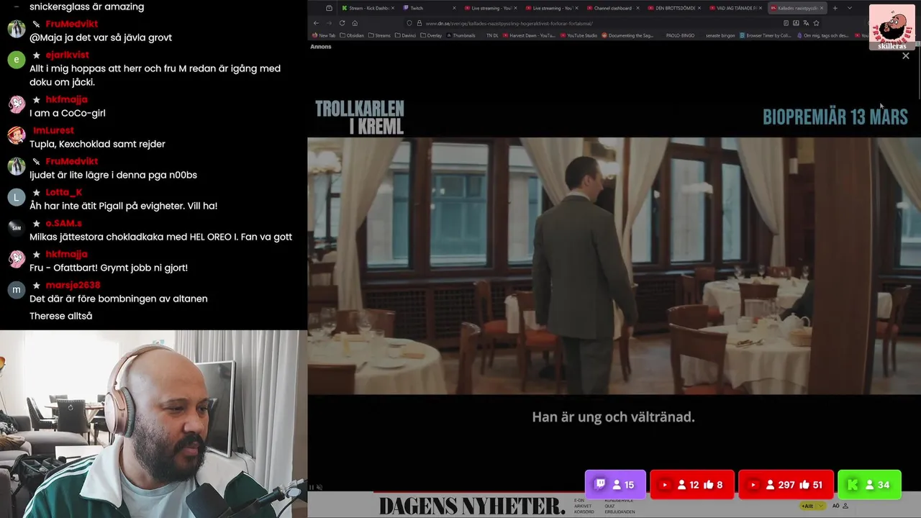921x518 pixels.
Task: Click the Lotta_K avatar in chat
Action: point(16,197)
